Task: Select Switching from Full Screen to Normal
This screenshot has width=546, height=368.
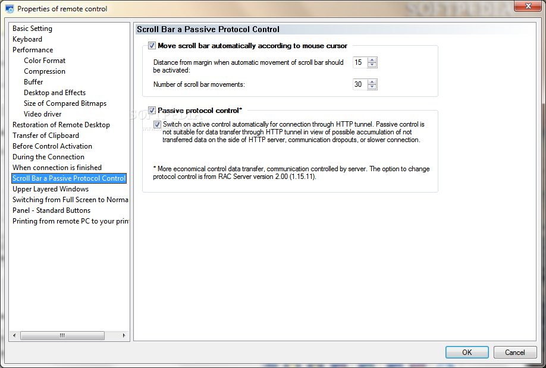Action: pos(70,200)
